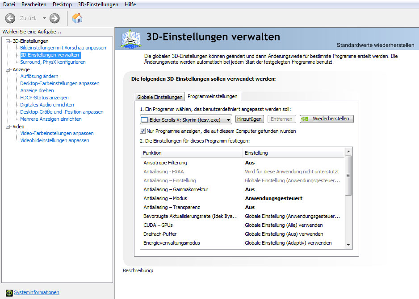Uncheck 'Nur Programme anzeigen' checkbox
This screenshot has height=299, width=419.
(143, 131)
